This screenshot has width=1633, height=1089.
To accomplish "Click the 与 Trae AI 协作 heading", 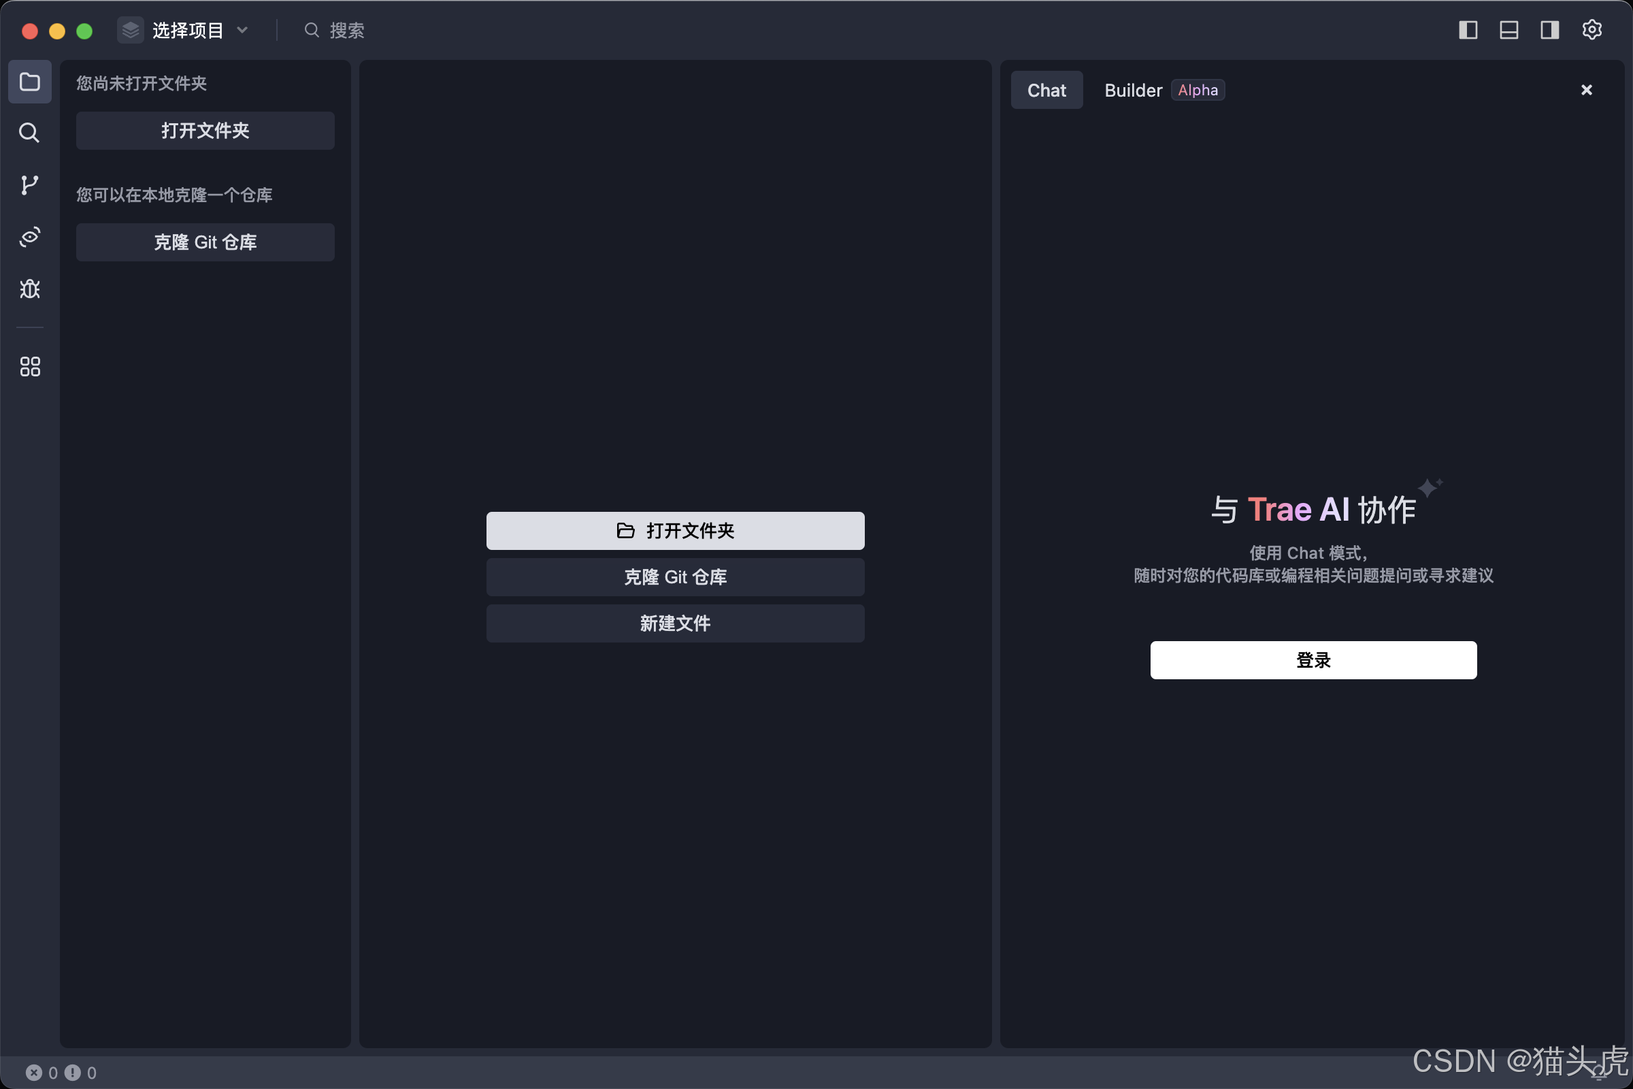I will pos(1313,510).
